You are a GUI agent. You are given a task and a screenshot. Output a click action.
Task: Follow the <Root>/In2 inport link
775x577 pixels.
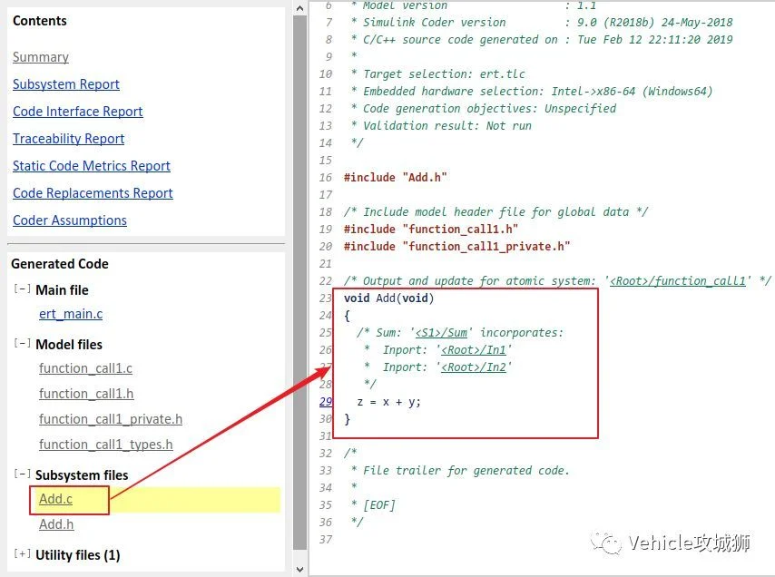(x=474, y=367)
